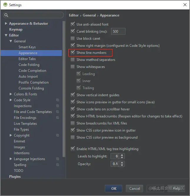The image size is (190, 196).
Task: Enable Show method separators checkbox
Action: [73, 60]
